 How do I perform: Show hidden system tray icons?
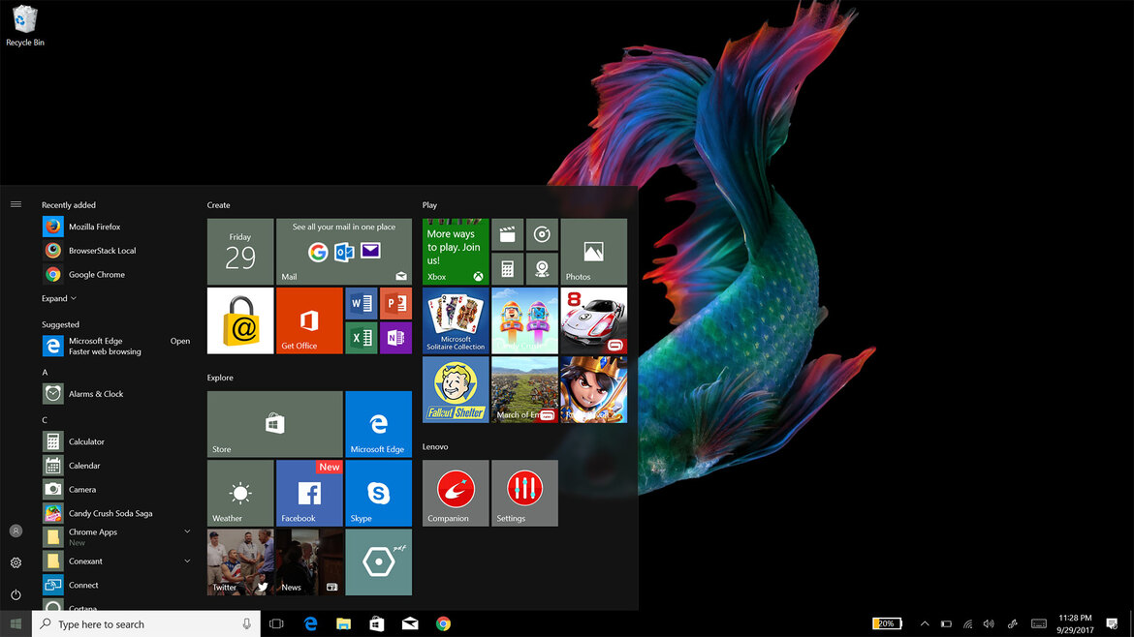pos(925,624)
